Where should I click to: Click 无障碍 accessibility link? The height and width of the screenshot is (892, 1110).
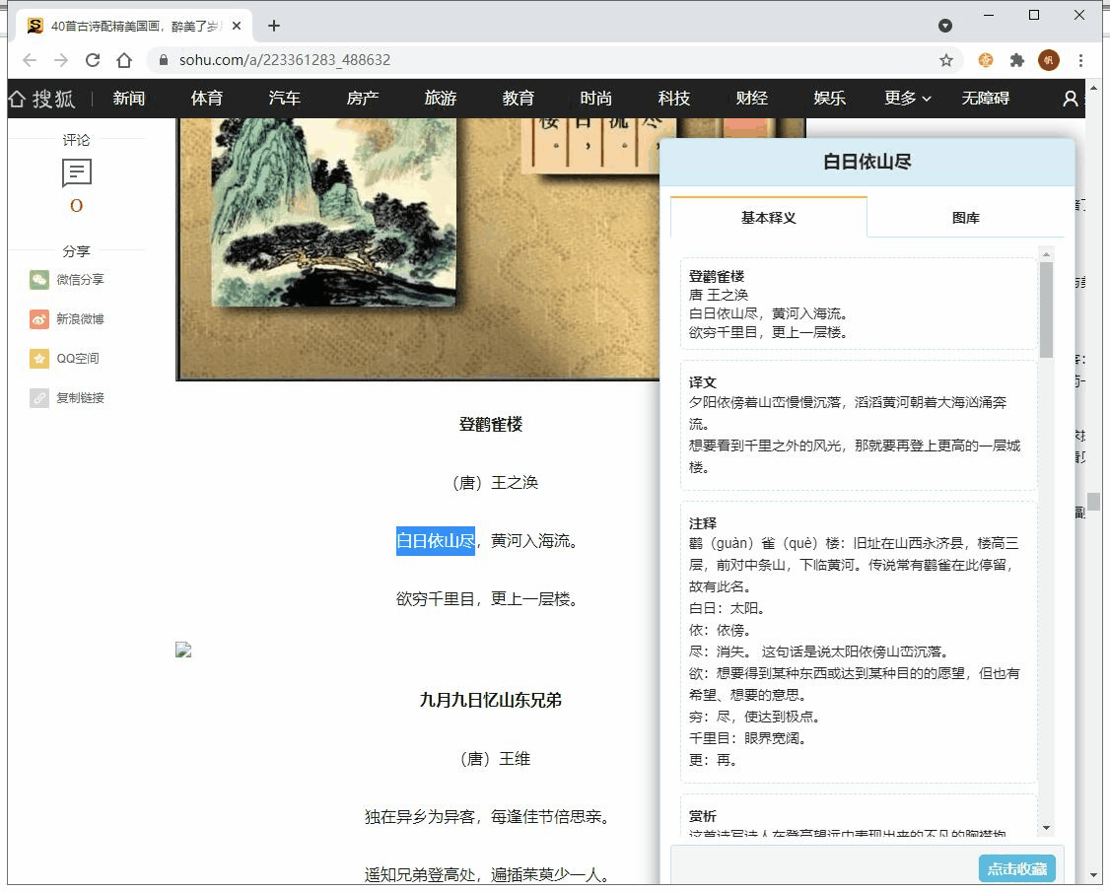(986, 99)
